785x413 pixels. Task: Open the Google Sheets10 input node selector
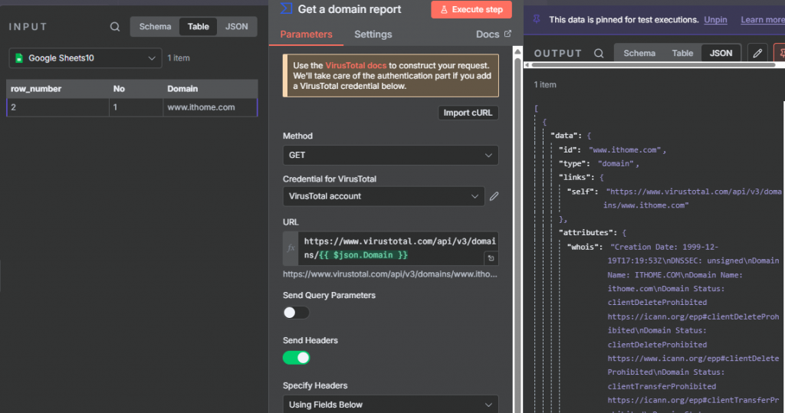tap(86, 58)
